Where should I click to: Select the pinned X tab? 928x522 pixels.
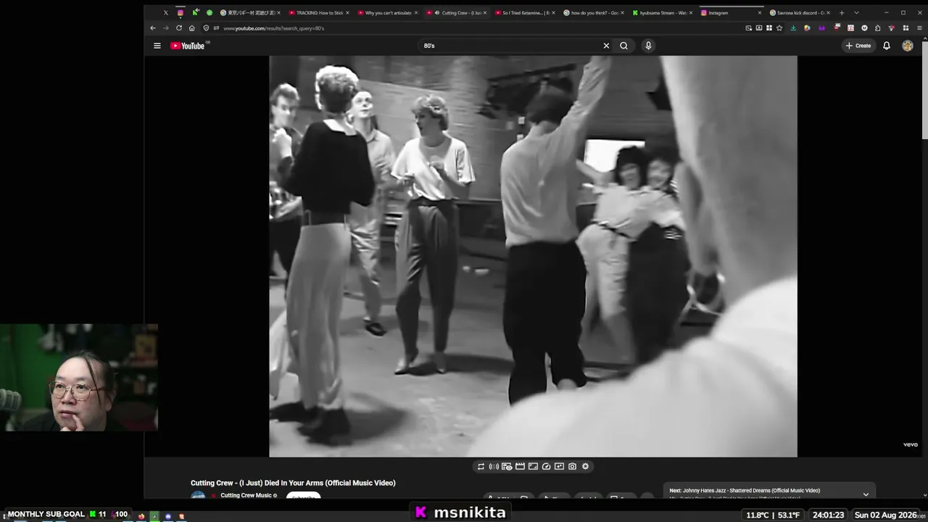pyautogui.click(x=165, y=12)
